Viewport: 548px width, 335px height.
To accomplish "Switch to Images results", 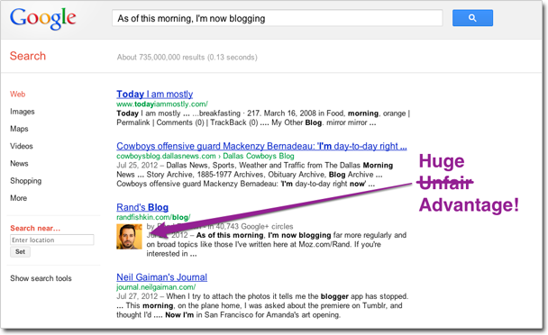I will [23, 112].
